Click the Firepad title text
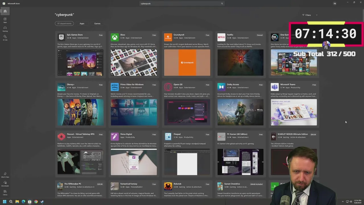This screenshot has width=364, height=205. click(x=177, y=134)
